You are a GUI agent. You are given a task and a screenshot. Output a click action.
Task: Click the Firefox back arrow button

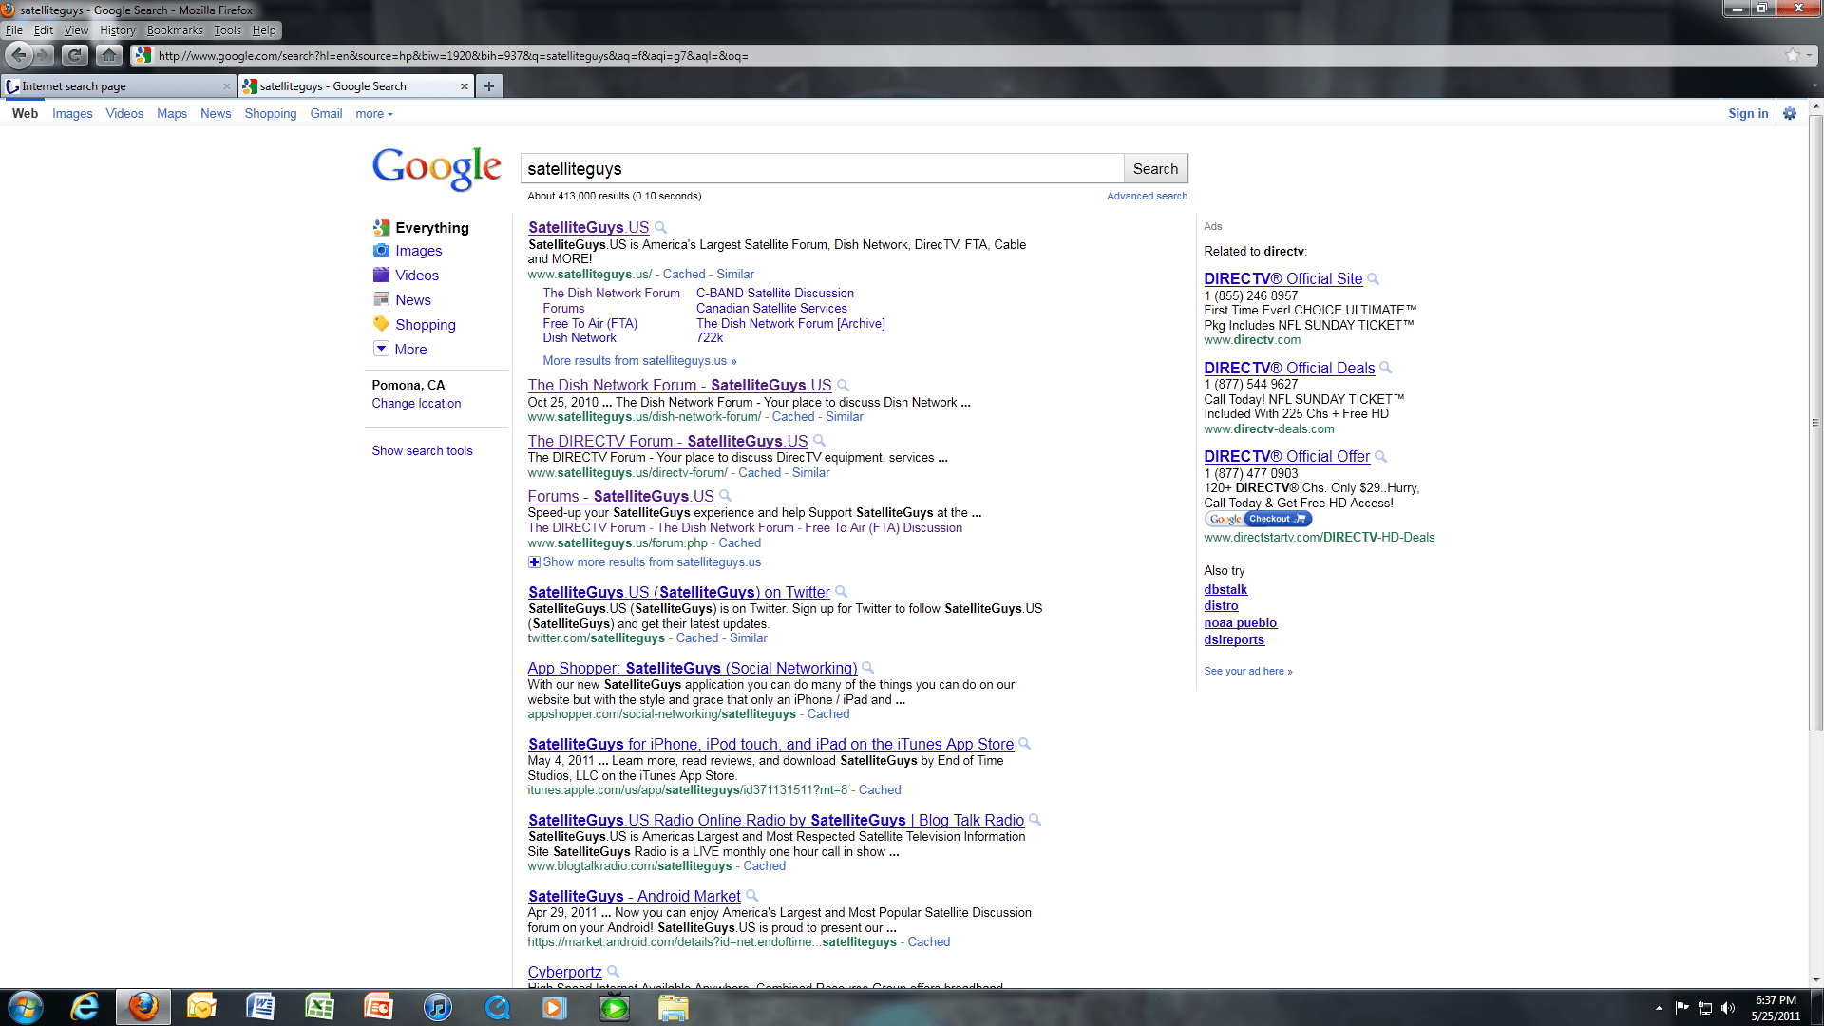coord(19,55)
